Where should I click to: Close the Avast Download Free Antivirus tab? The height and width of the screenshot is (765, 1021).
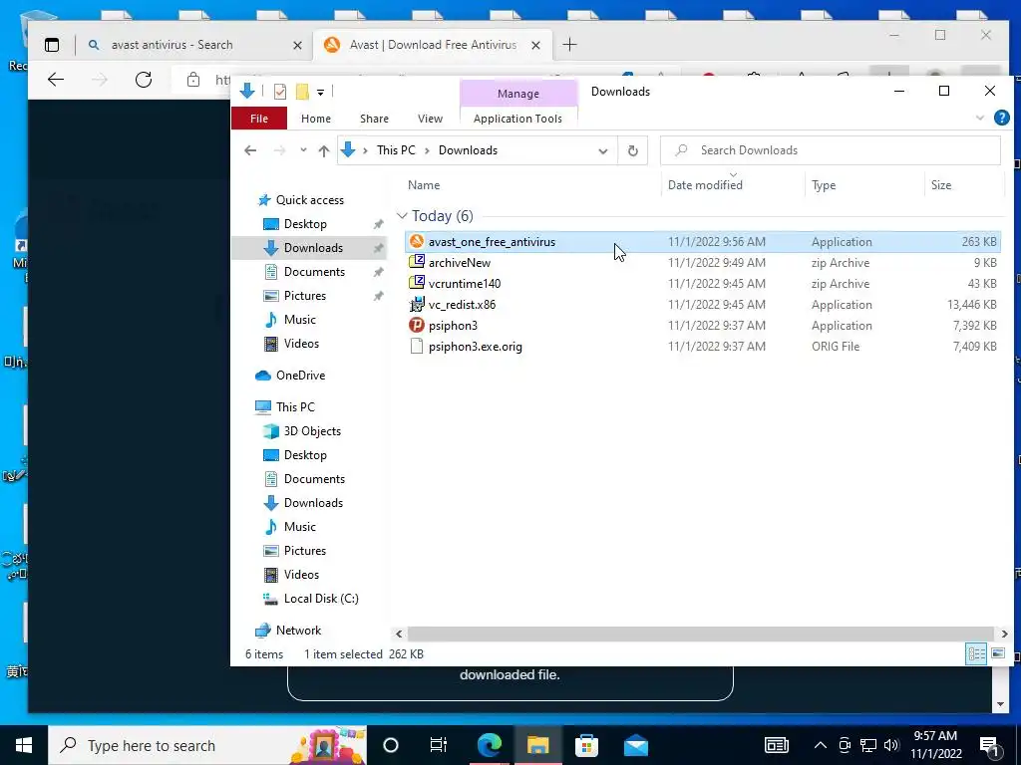click(x=535, y=45)
